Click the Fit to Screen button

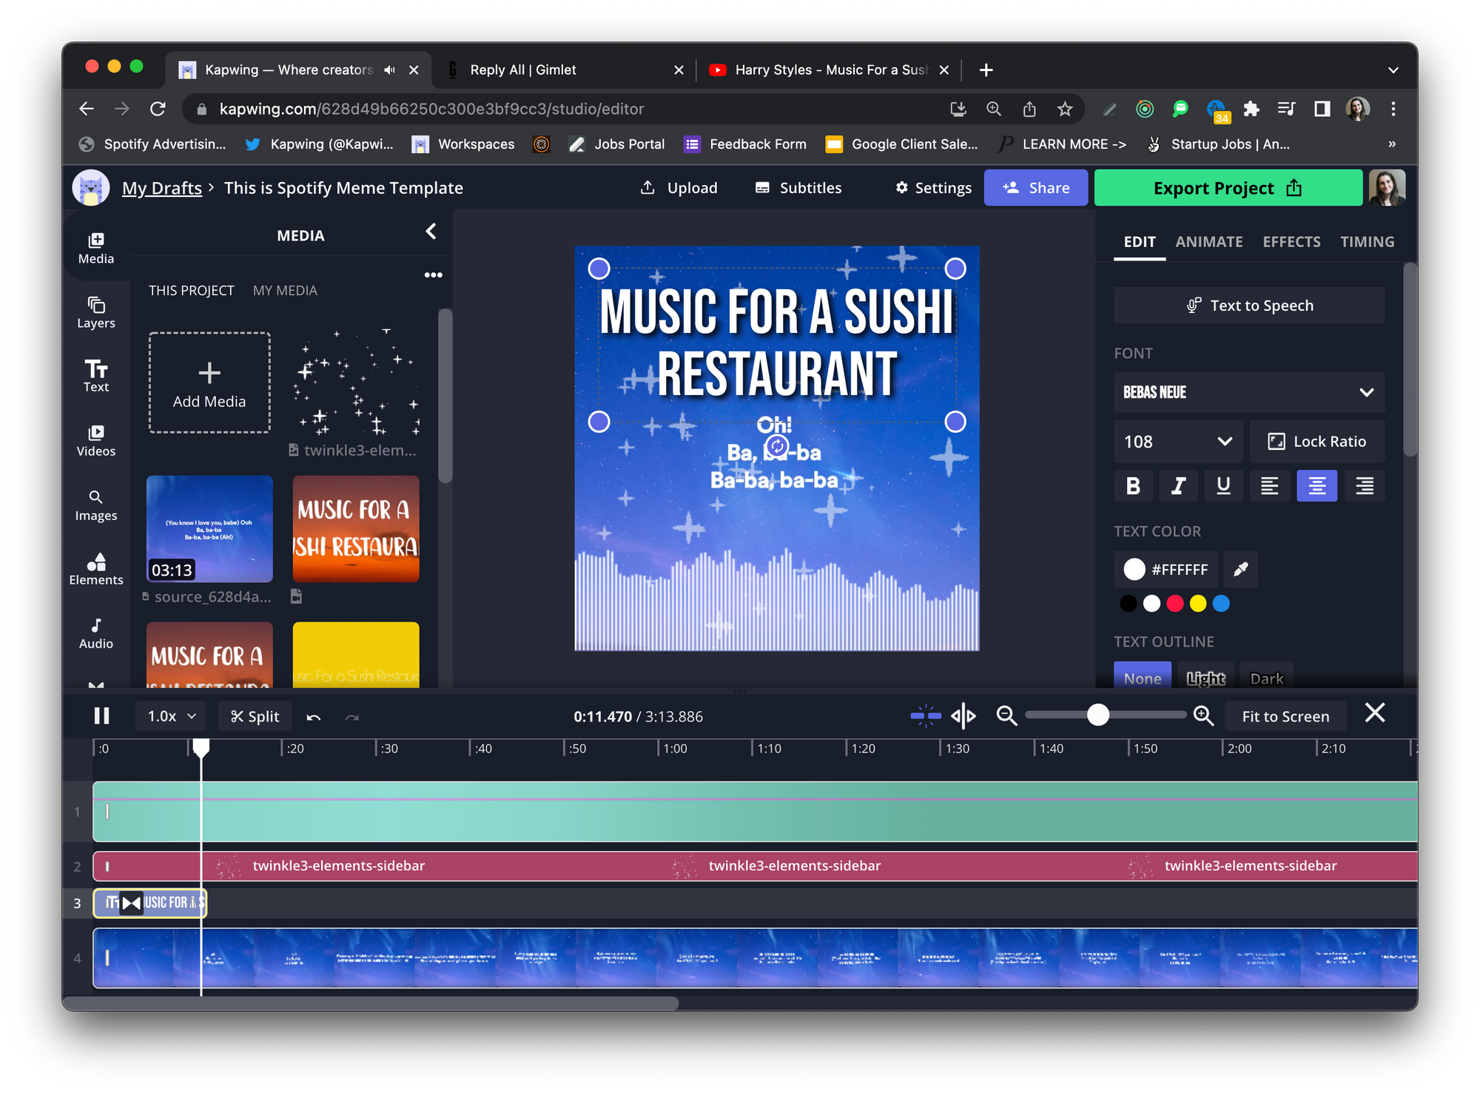[x=1285, y=716]
